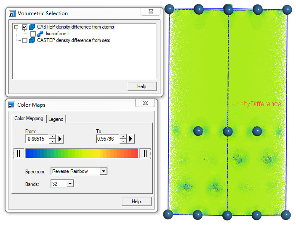The image size is (296, 225).
Task: Enable the Isosurface1 checkbox
Action: point(33,34)
